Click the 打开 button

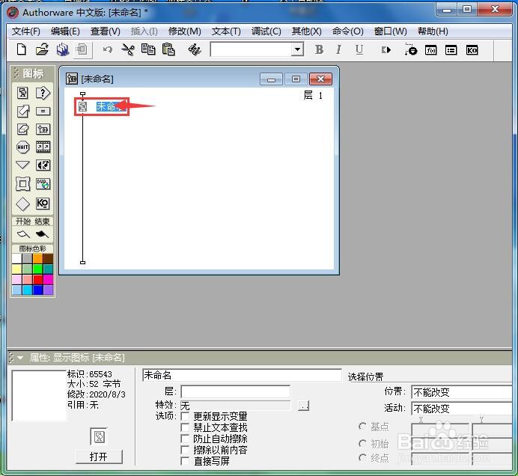[99, 457]
